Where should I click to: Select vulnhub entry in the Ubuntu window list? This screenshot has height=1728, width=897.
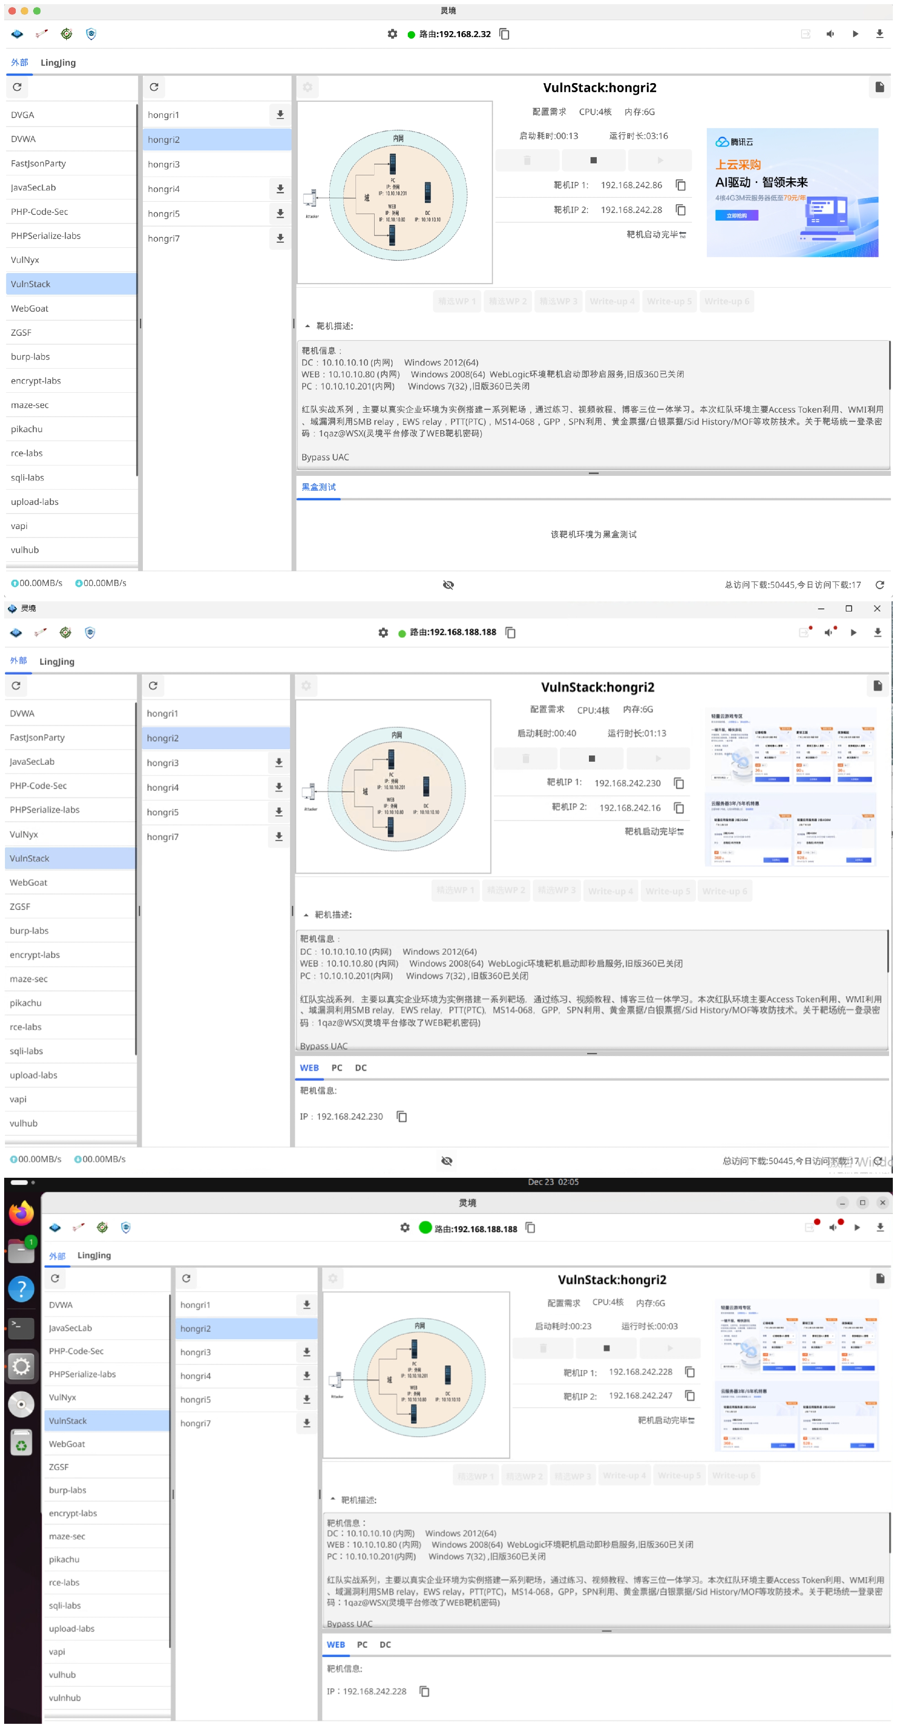click(x=65, y=1698)
